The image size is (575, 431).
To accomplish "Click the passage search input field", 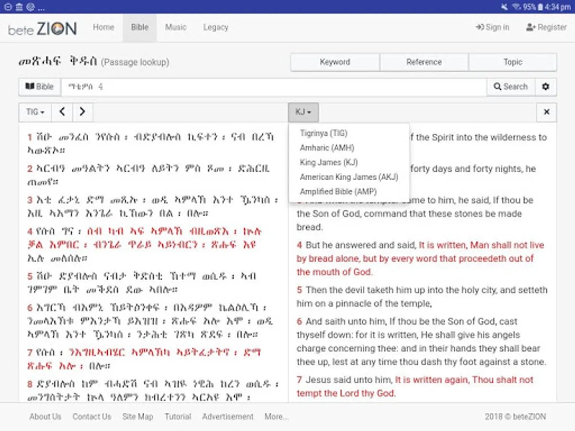I will click(x=273, y=87).
